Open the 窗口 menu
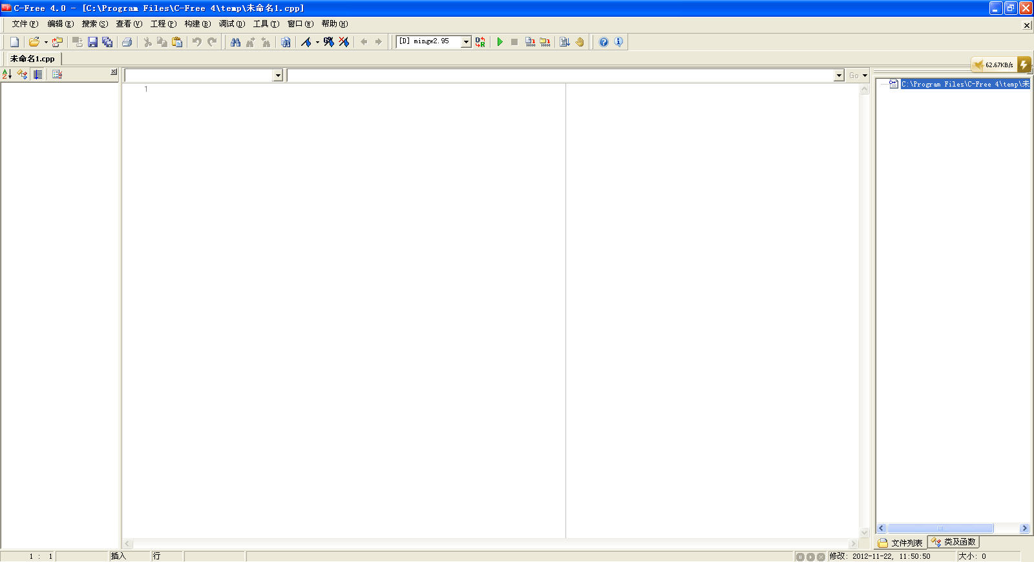This screenshot has height=562, width=1034. coord(300,24)
